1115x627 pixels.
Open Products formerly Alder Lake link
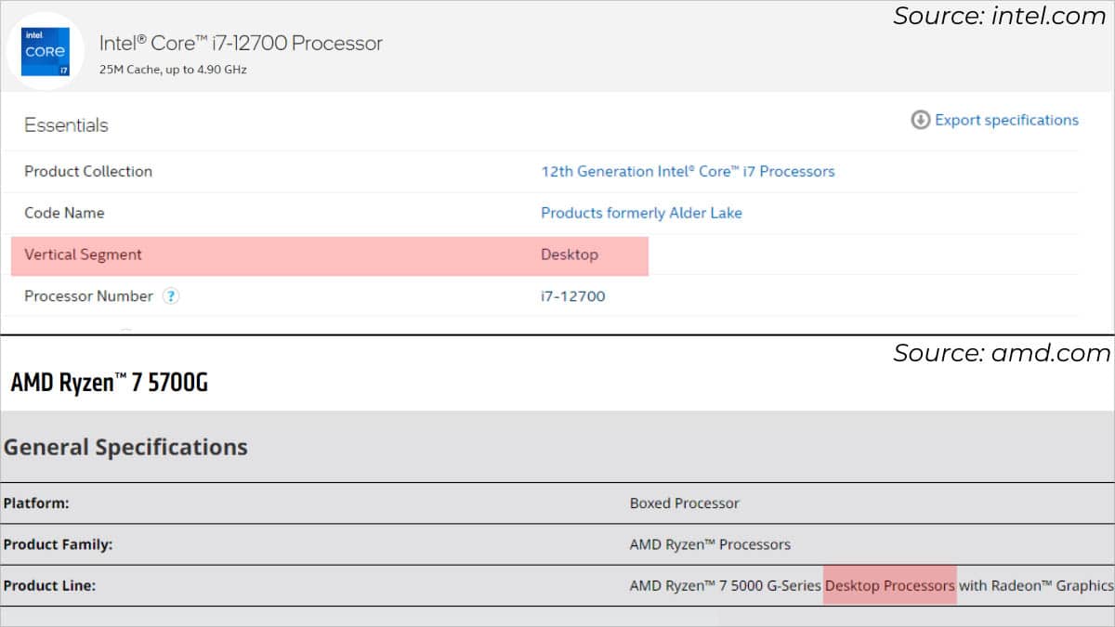click(x=641, y=213)
